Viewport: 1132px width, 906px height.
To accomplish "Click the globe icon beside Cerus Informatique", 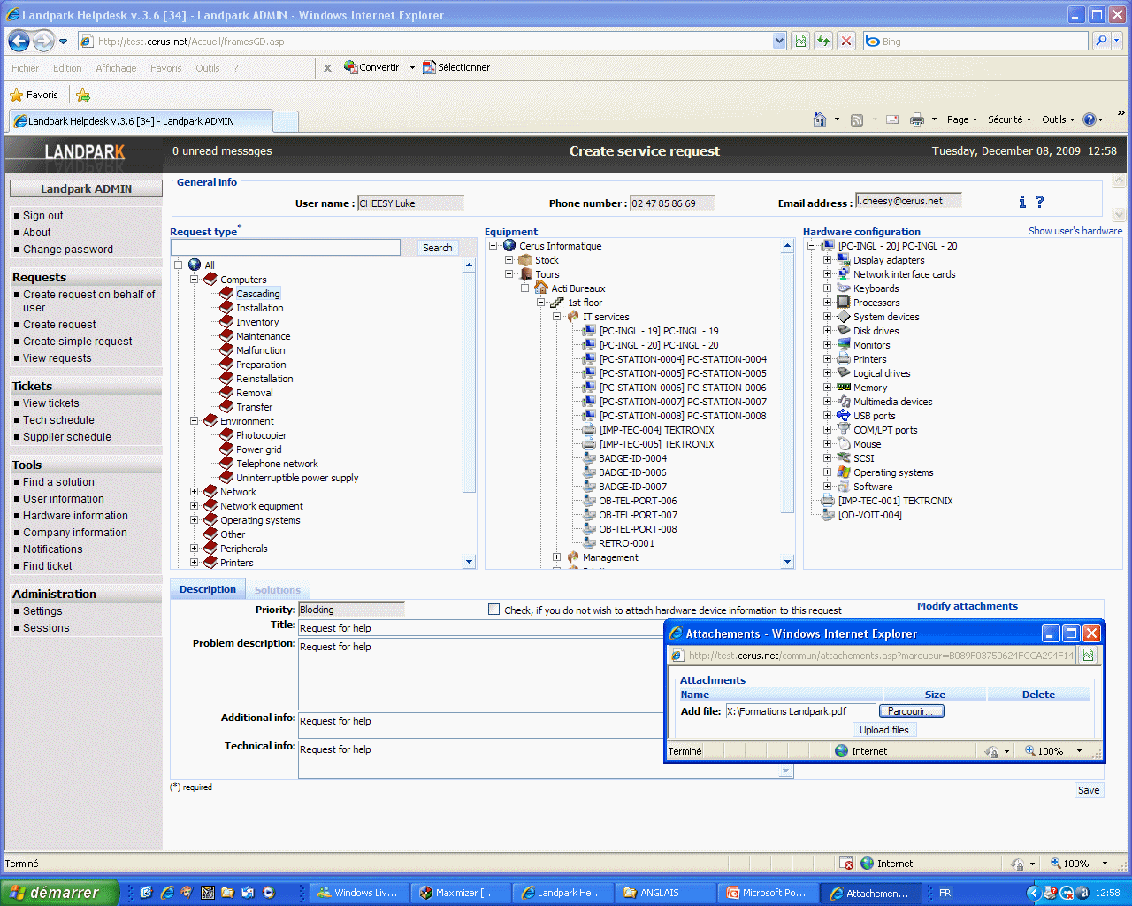I will coord(509,245).
